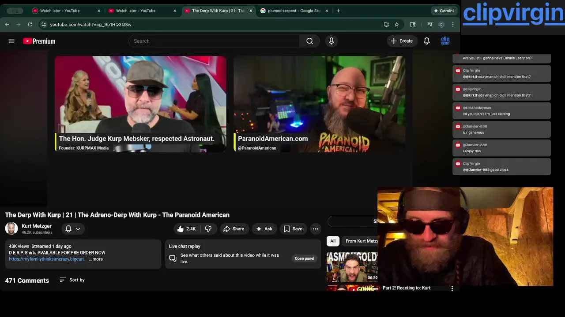Open Chrome three-dot menu
565x317 pixels.
(452, 25)
